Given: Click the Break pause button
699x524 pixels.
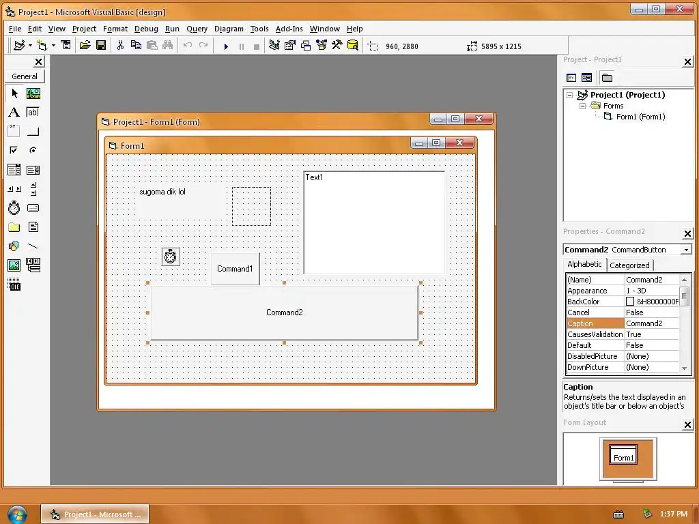Looking at the screenshot, I should [x=242, y=46].
